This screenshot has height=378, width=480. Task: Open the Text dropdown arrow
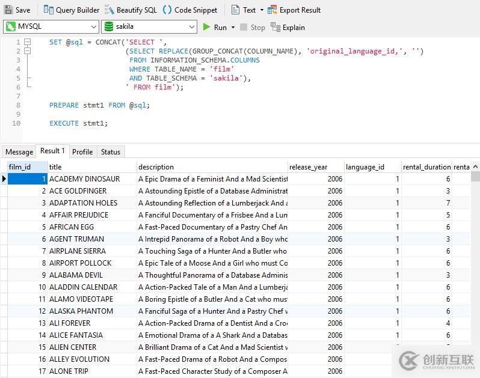[x=262, y=10]
